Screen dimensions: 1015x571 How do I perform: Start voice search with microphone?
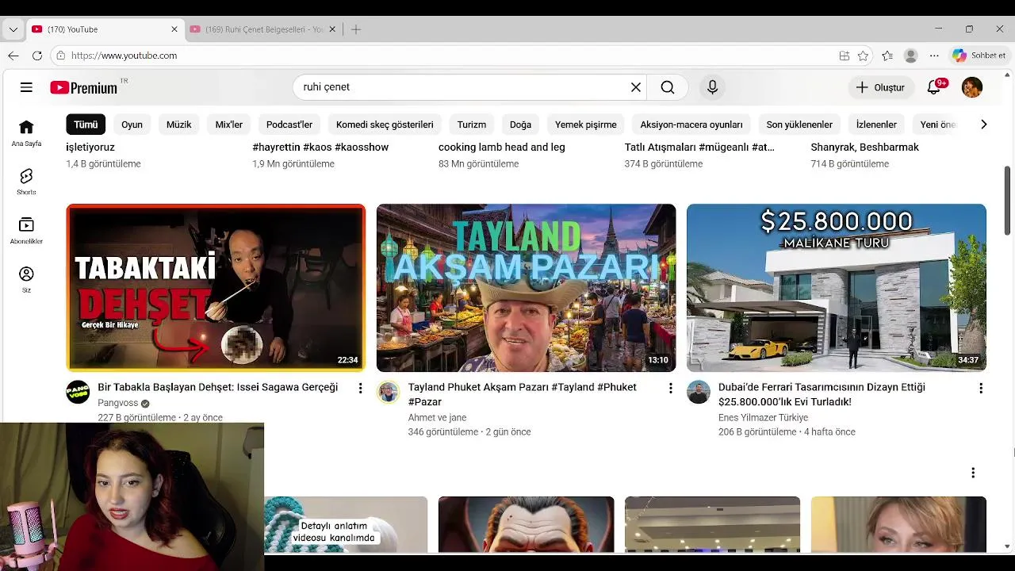point(712,87)
